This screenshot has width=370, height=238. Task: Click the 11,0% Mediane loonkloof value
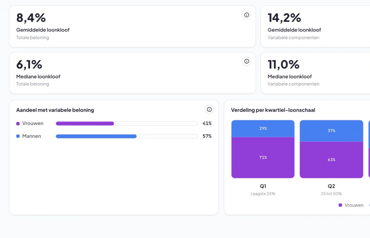[283, 65]
